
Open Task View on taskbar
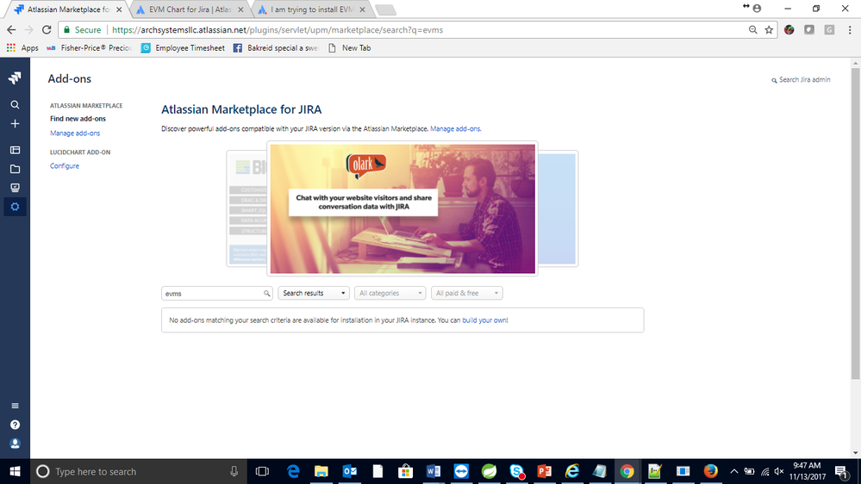click(x=263, y=471)
